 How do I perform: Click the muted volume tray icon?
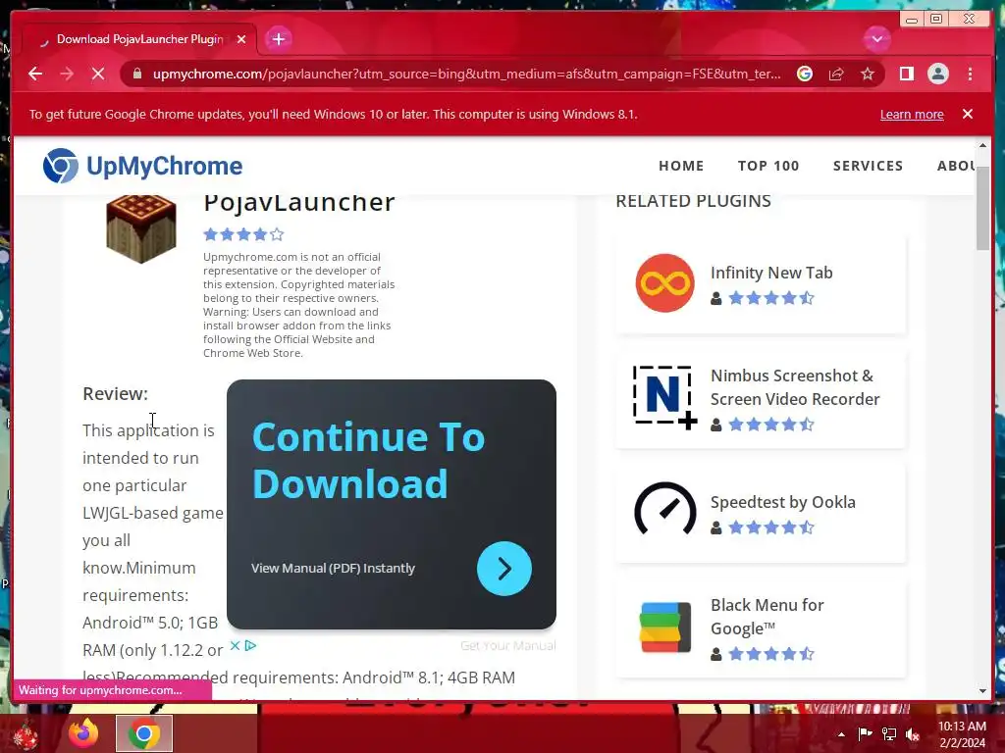coord(912,733)
